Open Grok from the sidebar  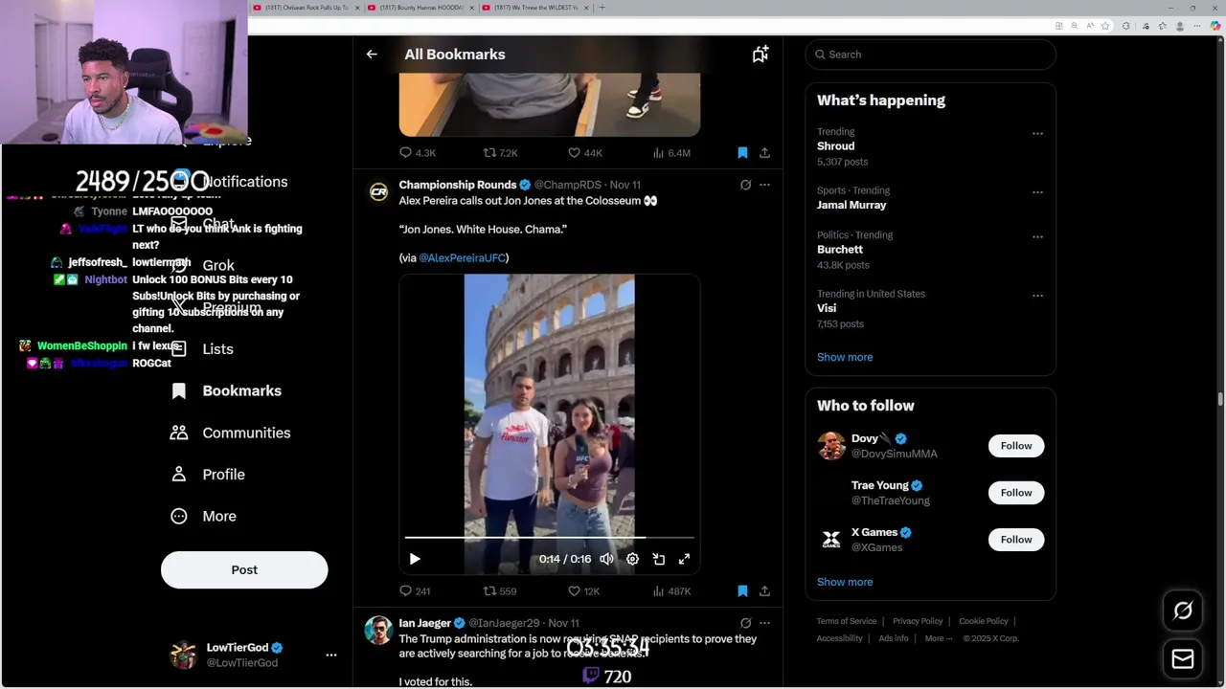tap(218, 265)
